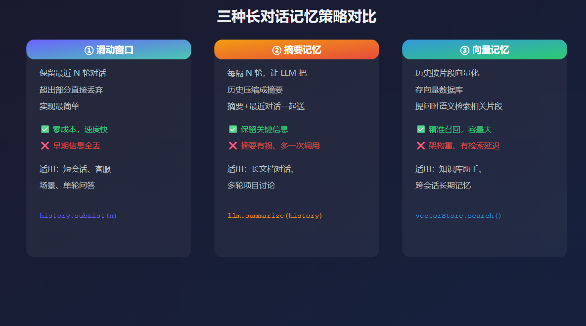Click the text 提问时语义检索相关片段
The width and height of the screenshot is (586, 326).
(x=459, y=106)
